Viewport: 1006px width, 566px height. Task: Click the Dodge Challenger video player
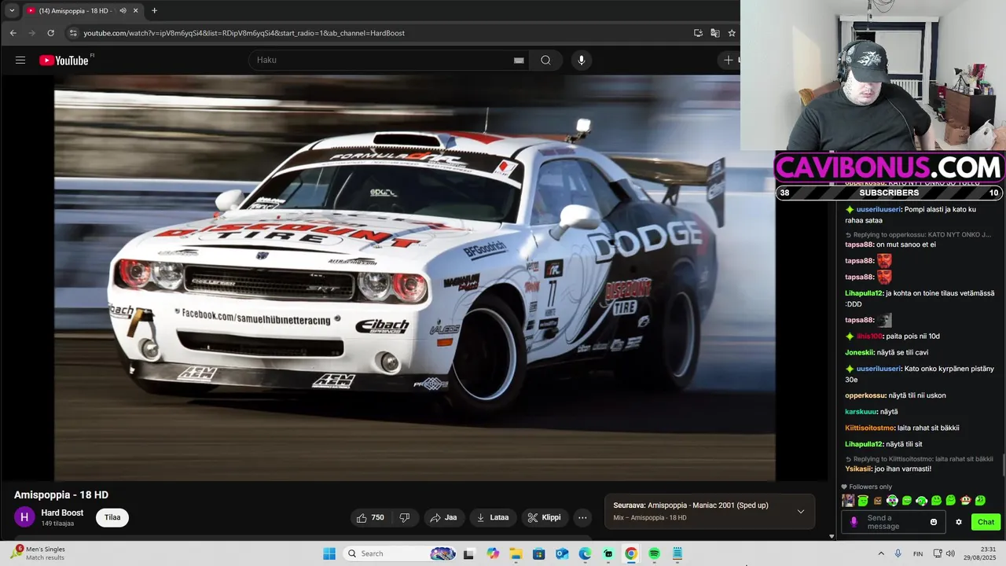414,277
